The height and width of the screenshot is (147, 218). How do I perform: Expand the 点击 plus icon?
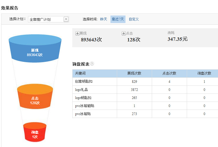coord(123,33)
